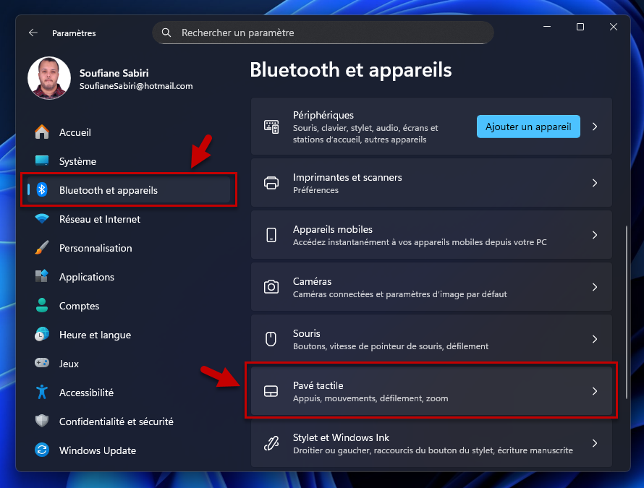Click the touchpad icon for Pavé tactile

click(271, 390)
